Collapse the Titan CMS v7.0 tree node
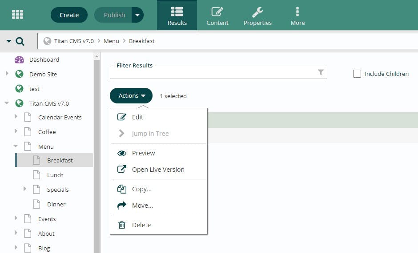Viewport: 418px width, 253px height. (7, 103)
